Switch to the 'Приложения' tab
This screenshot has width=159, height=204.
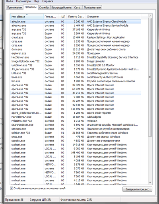pos(15,8)
